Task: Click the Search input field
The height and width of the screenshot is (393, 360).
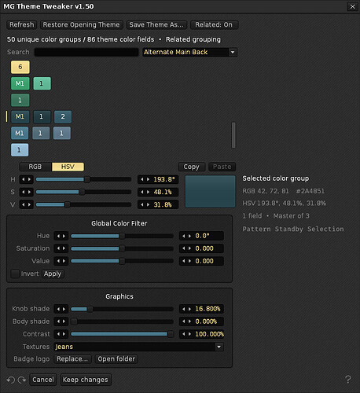Action: tap(86, 52)
